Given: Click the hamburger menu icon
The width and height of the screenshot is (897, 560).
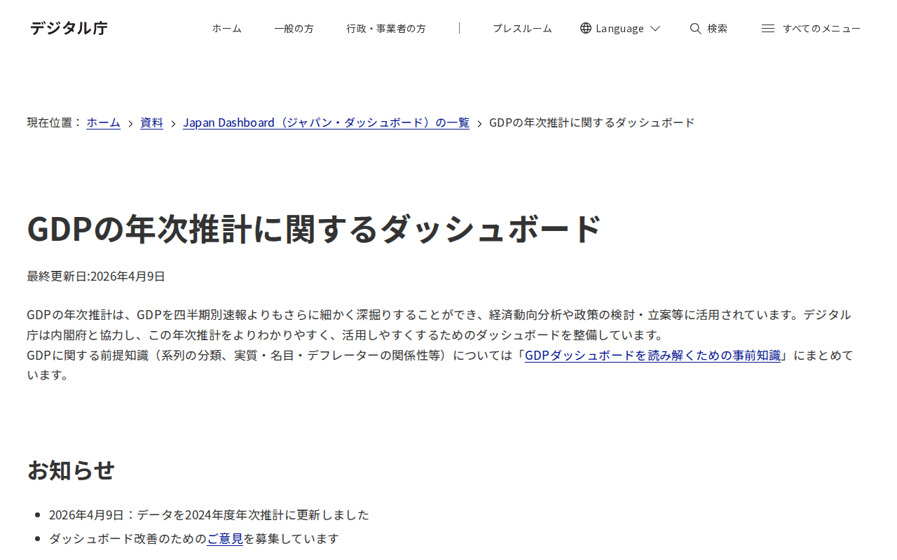Looking at the screenshot, I should (x=768, y=28).
